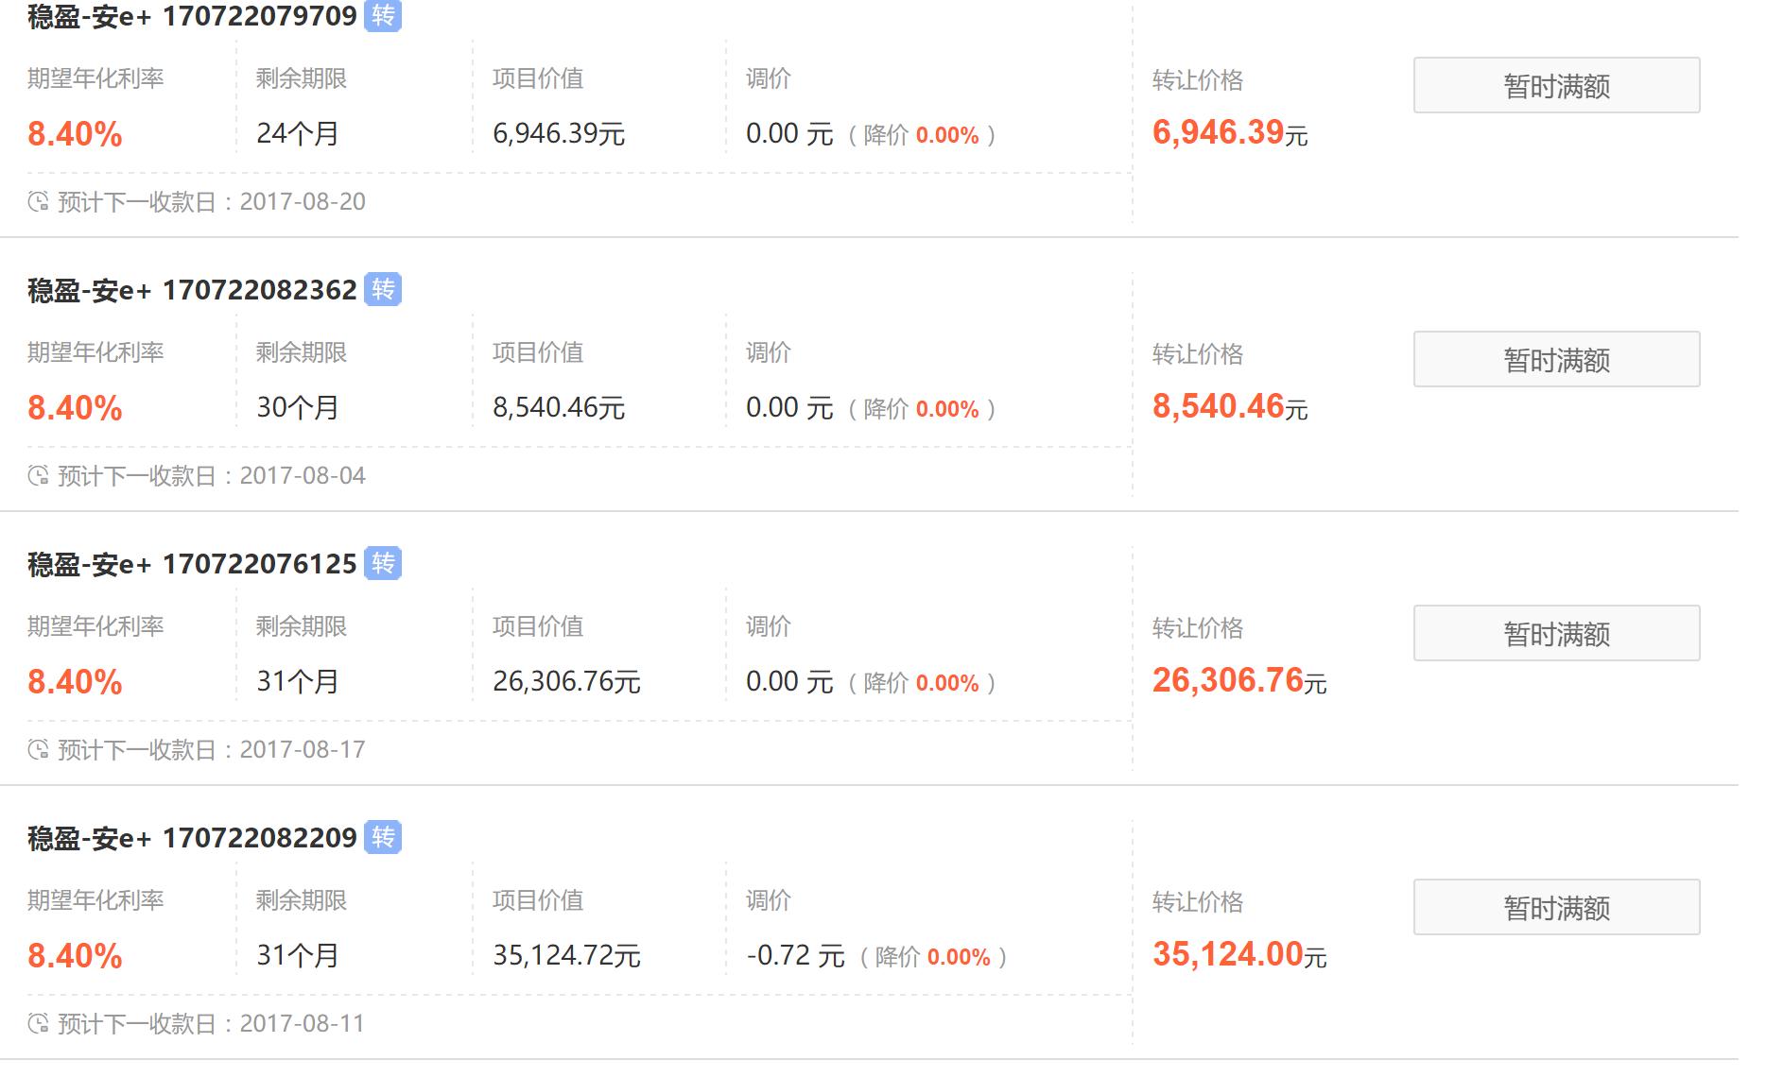Click 暂时满额 button on listing 170722076125
This screenshot has height=1077, width=1784.
coord(1555,633)
